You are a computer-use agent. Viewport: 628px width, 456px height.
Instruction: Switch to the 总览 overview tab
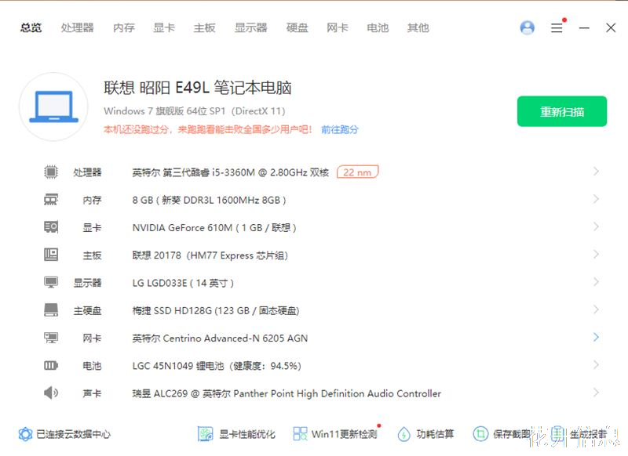tap(31, 27)
